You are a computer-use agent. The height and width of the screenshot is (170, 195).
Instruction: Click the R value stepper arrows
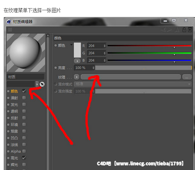pyautogui.click(x=105, y=46)
